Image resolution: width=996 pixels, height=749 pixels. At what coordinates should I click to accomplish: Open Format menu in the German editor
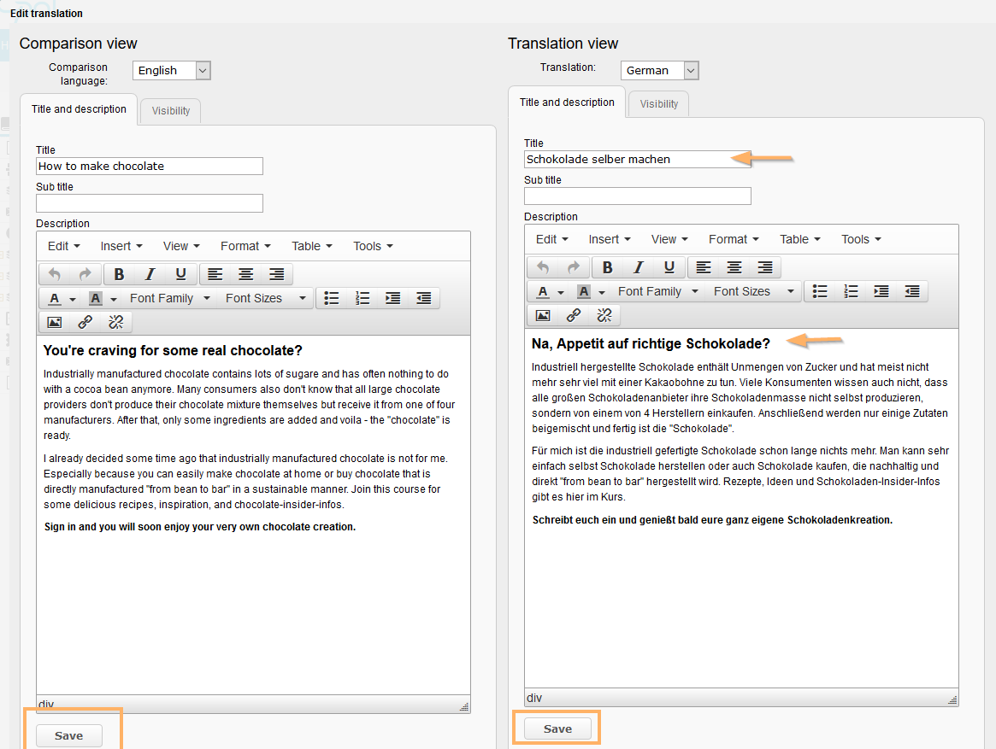click(733, 239)
